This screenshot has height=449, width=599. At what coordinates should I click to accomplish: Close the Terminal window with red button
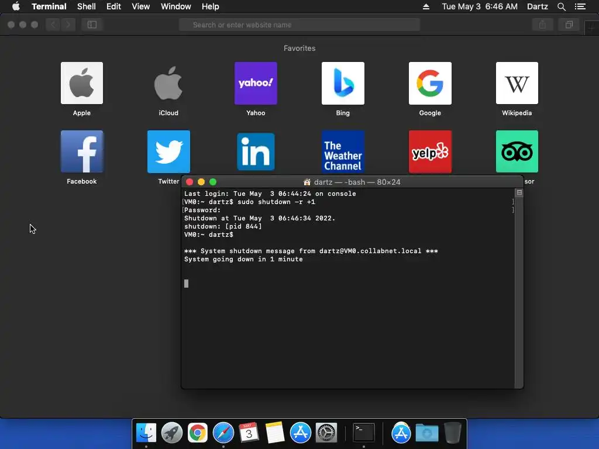point(190,182)
